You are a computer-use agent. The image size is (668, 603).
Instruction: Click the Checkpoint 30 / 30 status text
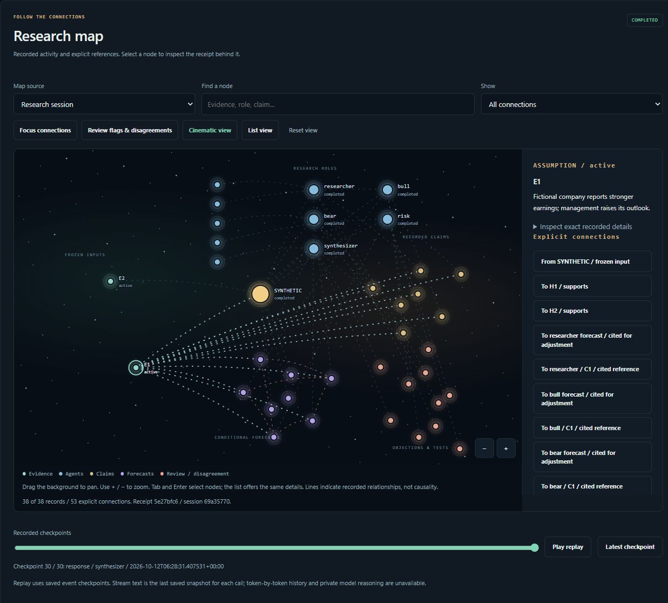(x=118, y=566)
